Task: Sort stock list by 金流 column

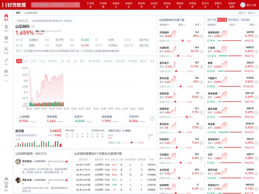Action: coord(182,25)
